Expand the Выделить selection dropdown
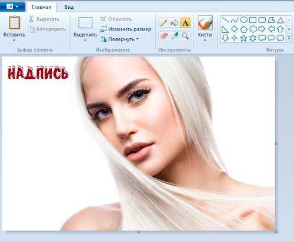 (x=85, y=41)
